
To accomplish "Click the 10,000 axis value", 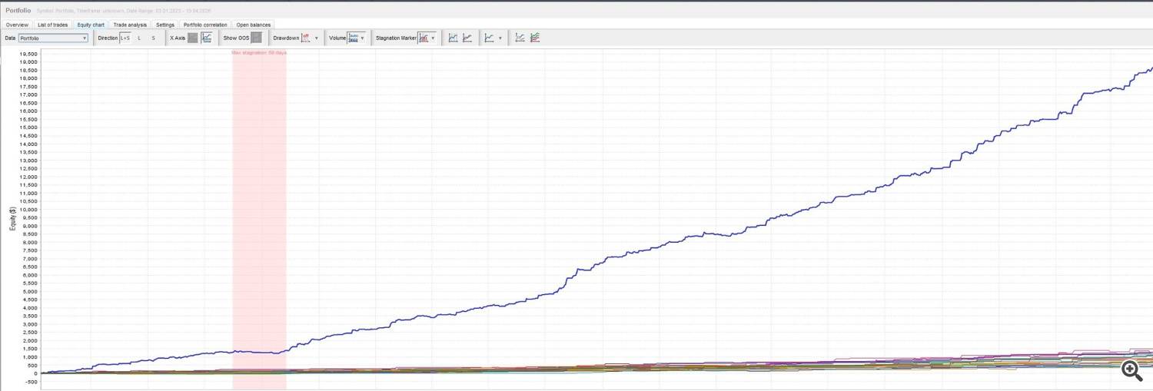I will point(29,210).
